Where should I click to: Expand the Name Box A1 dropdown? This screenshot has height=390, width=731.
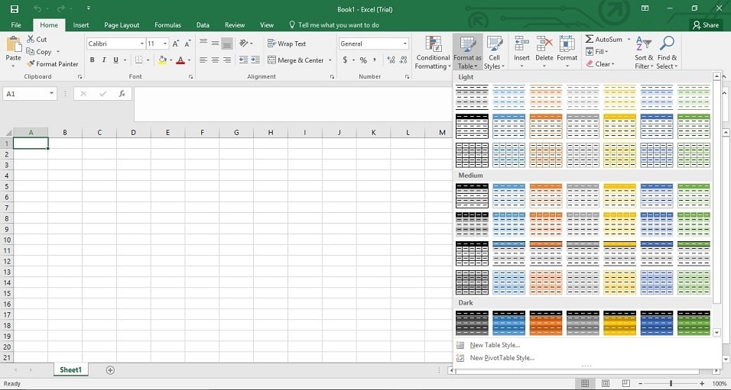(x=51, y=94)
